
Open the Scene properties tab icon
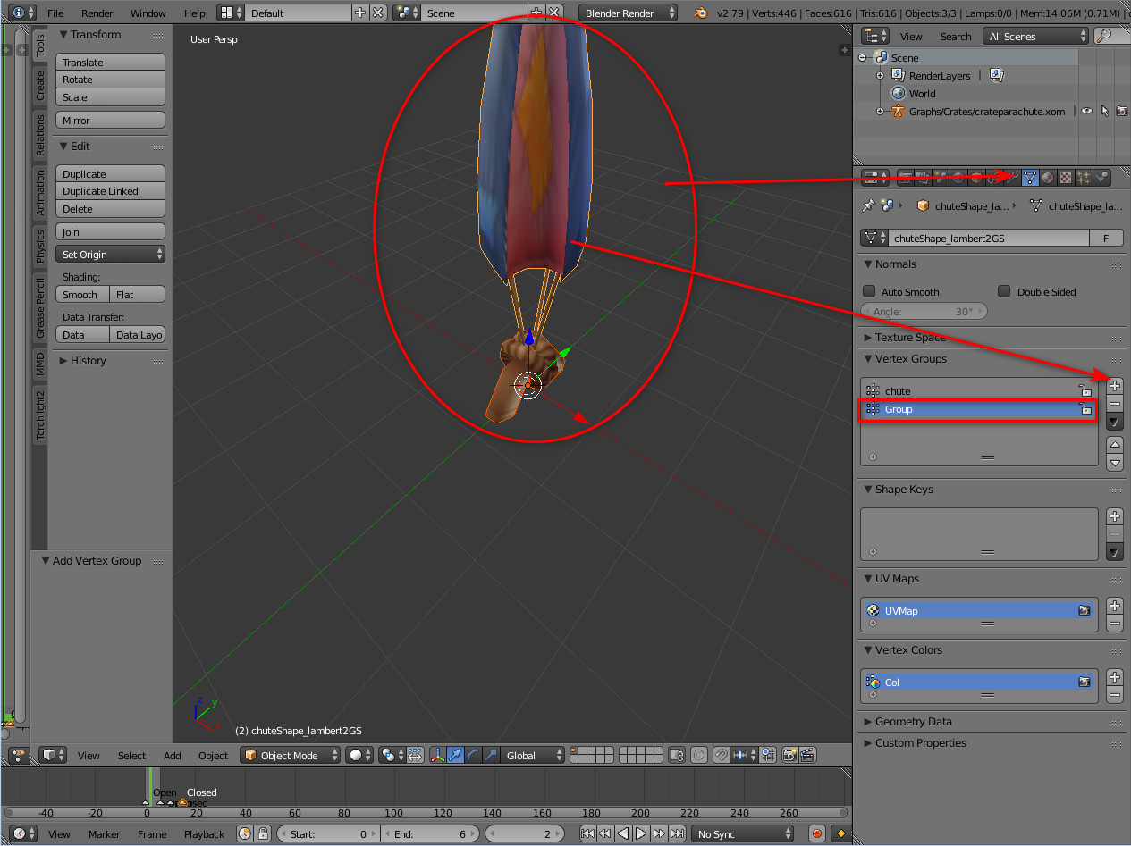(x=941, y=177)
